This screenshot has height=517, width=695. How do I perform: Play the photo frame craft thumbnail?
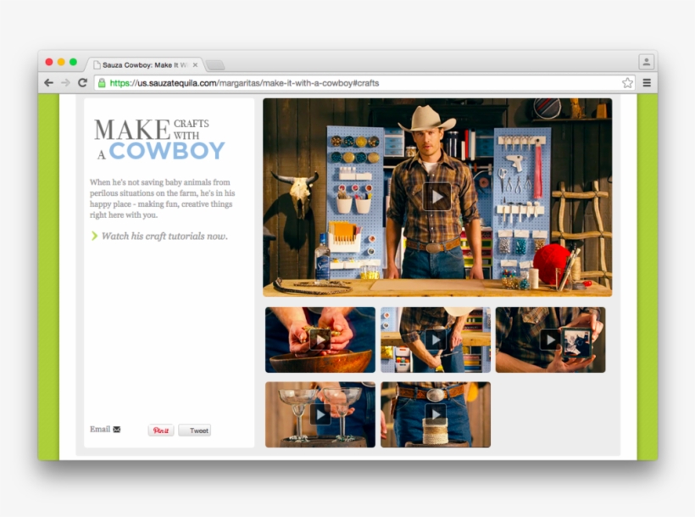click(550, 340)
